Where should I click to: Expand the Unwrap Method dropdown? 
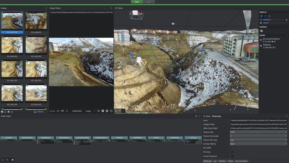tap(259, 144)
